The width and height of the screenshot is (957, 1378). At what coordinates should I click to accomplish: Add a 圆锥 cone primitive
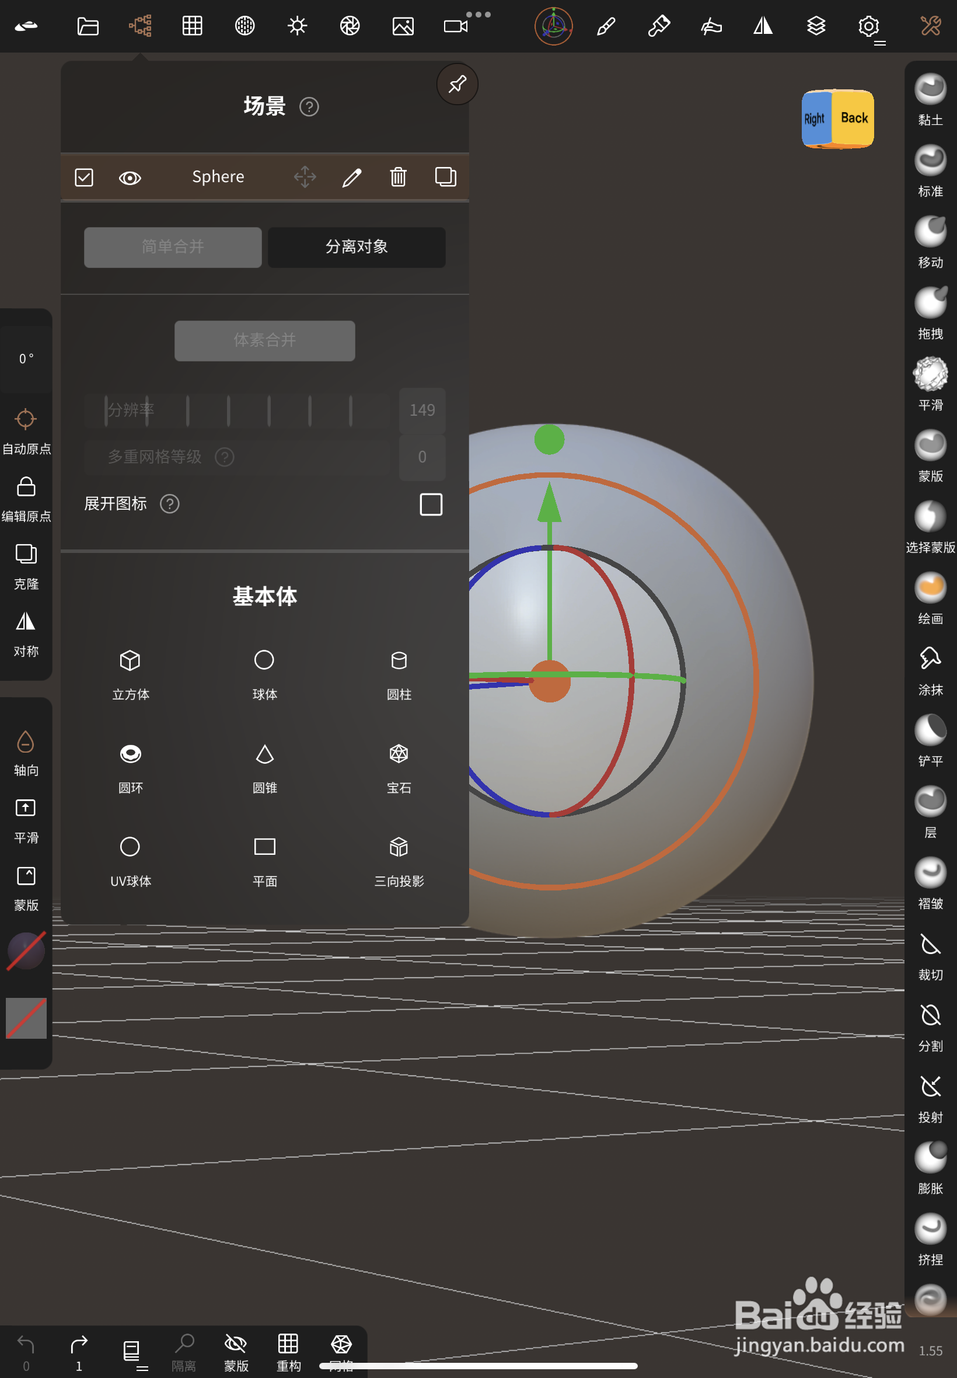tap(264, 768)
